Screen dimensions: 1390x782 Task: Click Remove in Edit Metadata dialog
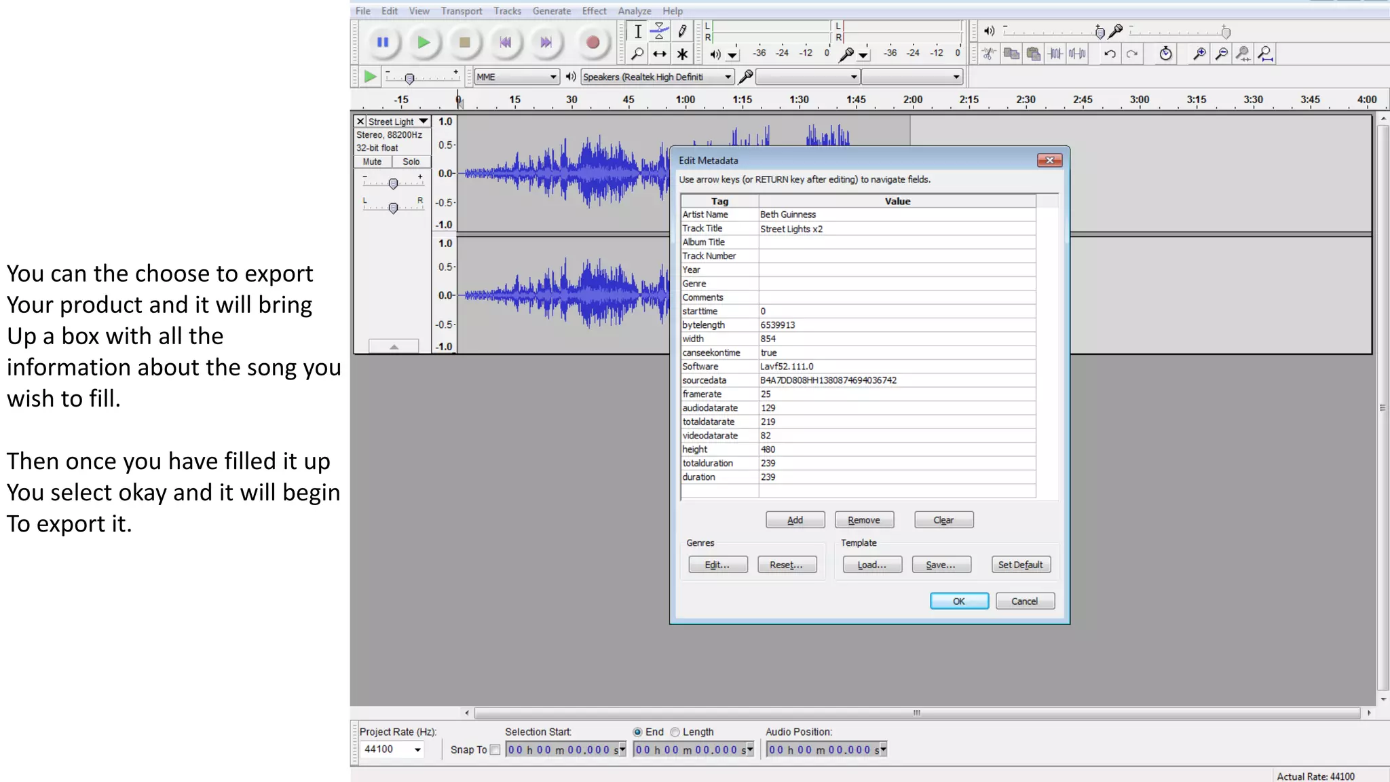864,520
